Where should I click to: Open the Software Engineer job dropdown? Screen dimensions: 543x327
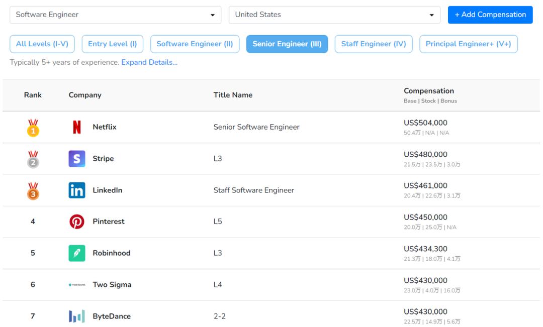pos(115,15)
